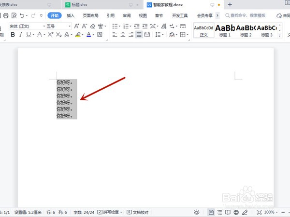
Task: Expand highlight color dropdown arrow
Action: [x=83, y=35]
